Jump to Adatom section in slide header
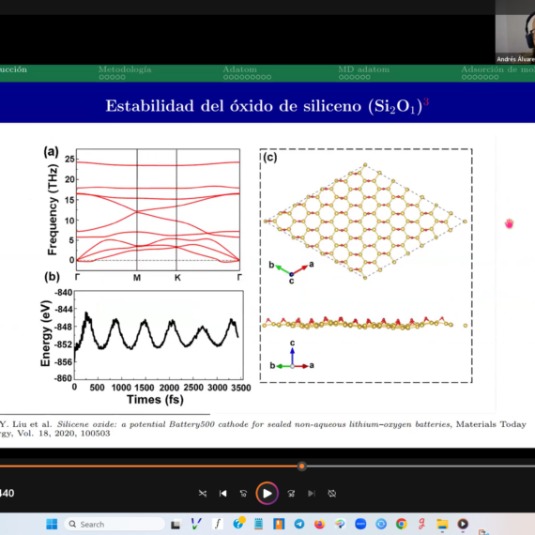535x535 pixels. click(x=239, y=69)
